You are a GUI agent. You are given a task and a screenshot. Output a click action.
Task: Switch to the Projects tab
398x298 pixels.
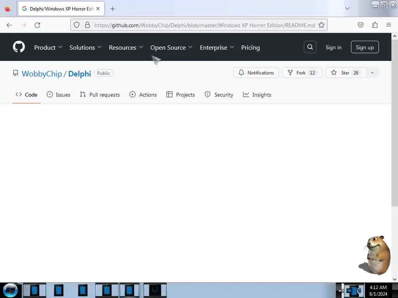coord(180,95)
